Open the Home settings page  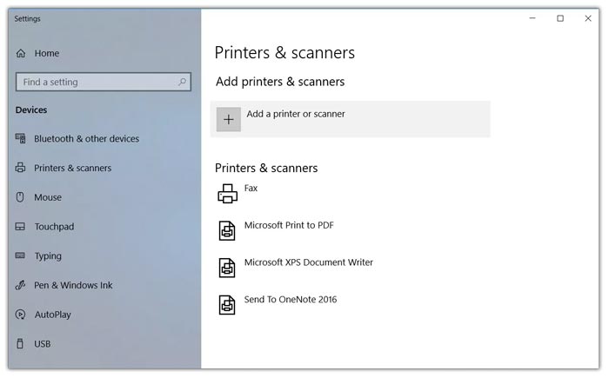pyautogui.click(x=47, y=53)
